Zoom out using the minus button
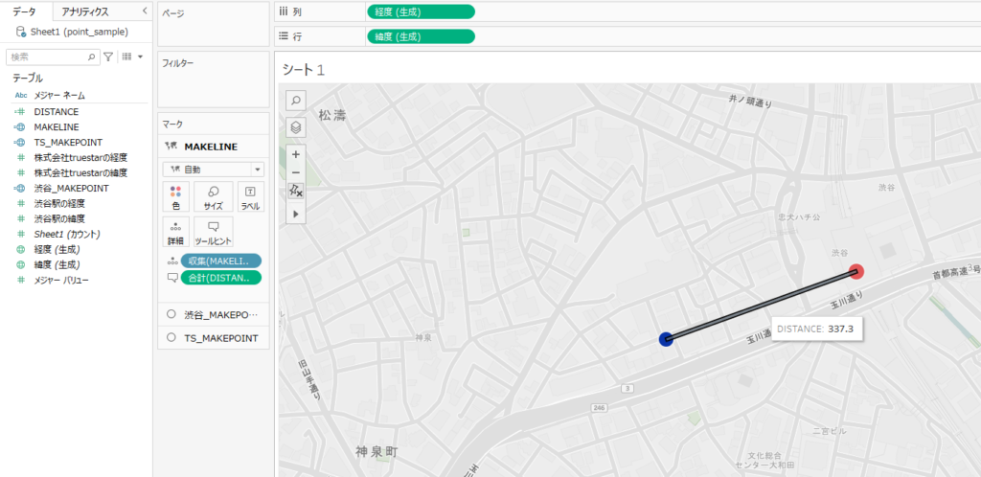 [x=296, y=172]
